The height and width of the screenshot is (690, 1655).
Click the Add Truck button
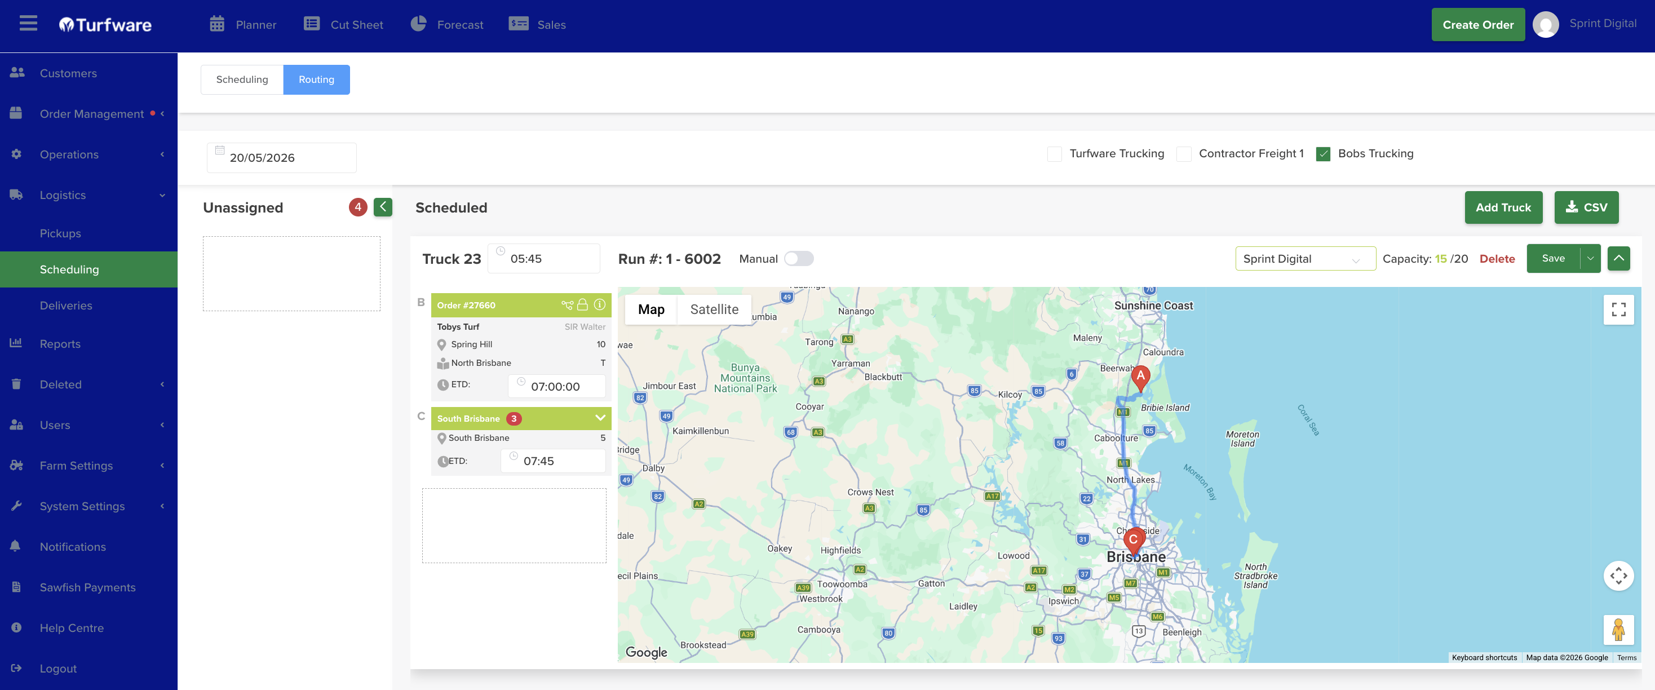click(x=1503, y=207)
